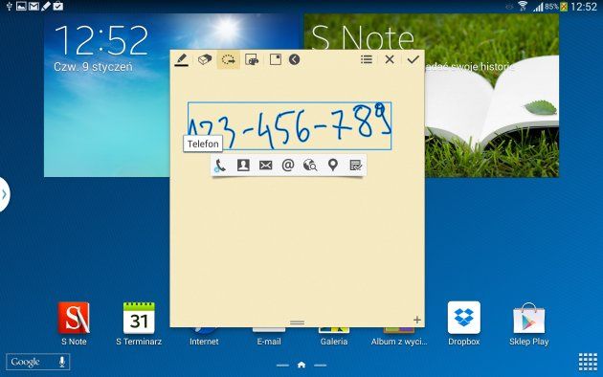Add a new memo page with plus icon
Image resolution: width=603 pixels, height=377 pixels.
point(417,320)
